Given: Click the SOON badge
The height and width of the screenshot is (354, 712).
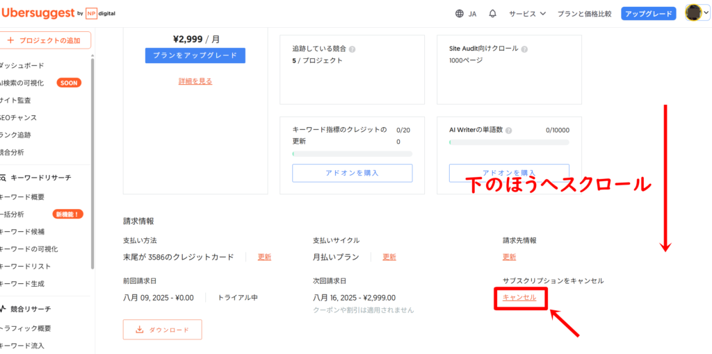Looking at the screenshot, I should click(x=69, y=83).
